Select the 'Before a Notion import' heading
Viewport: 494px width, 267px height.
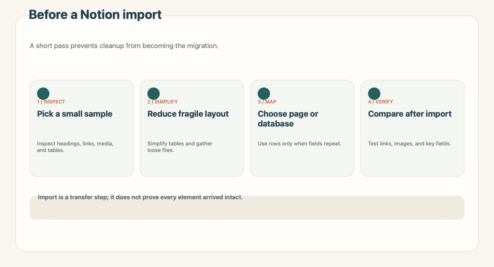tap(95, 15)
